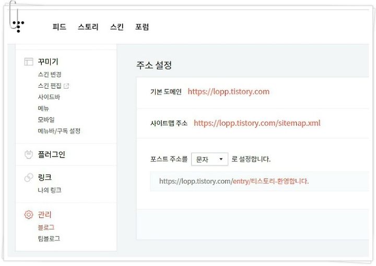Open 메뉴바/구독 설정 in sidebar
The height and width of the screenshot is (266, 376).
(x=59, y=131)
